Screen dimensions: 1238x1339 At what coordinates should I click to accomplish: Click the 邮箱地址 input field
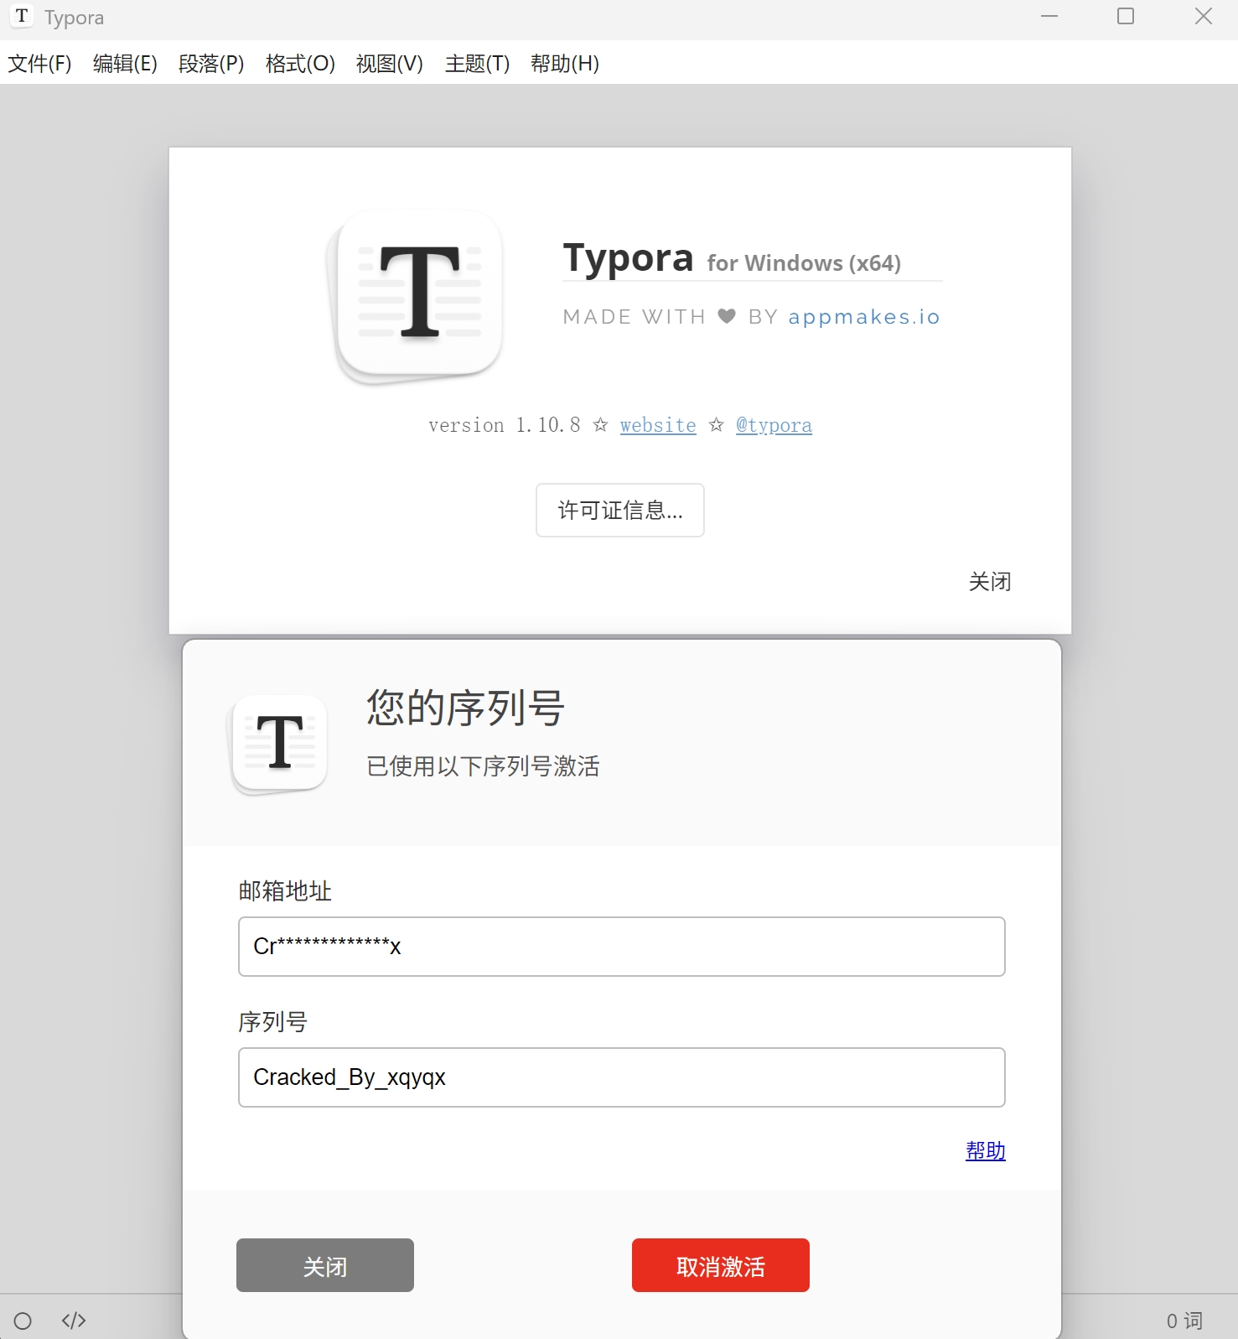[621, 947]
